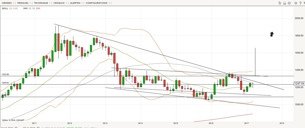The width and height of the screenshot is (305, 128).
Task: Click the black arrow drawn on the chart
Action: click(272, 34)
